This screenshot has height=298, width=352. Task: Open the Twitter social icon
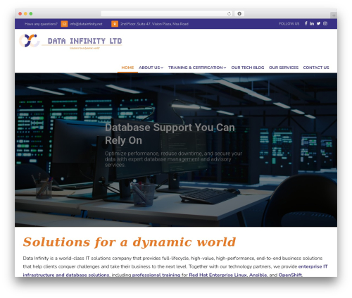[x=318, y=23]
